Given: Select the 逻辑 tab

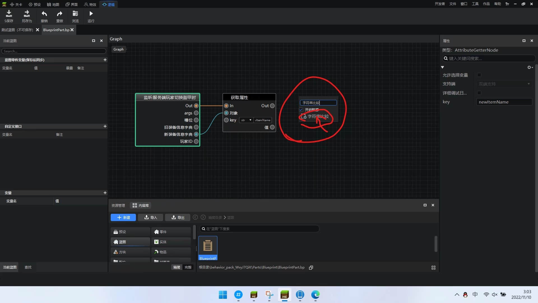Looking at the screenshot, I should [x=109, y=4].
